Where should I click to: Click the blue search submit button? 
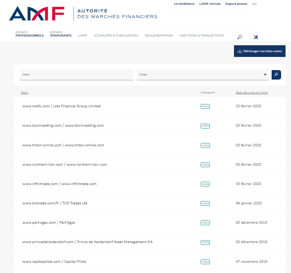tap(276, 74)
